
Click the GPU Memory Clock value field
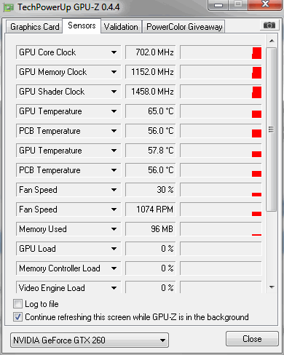(150, 72)
